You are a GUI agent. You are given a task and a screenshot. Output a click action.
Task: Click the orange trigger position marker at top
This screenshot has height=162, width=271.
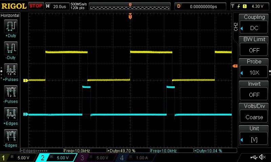pyautogui.click(x=130, y=16)
